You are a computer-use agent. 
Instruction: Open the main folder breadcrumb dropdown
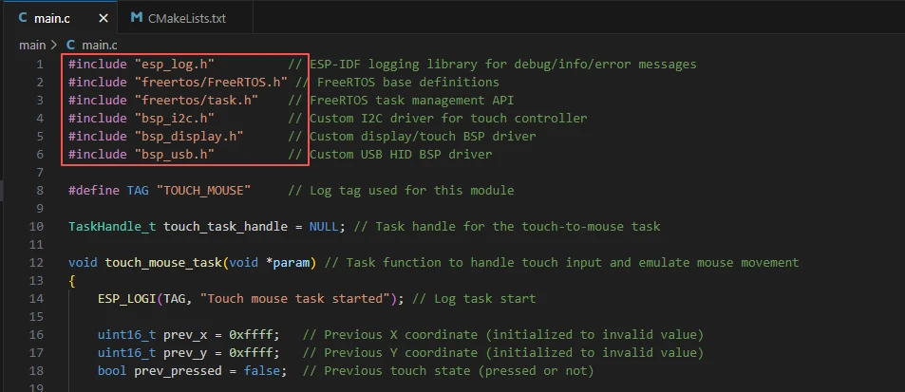[x=31, y=45]
